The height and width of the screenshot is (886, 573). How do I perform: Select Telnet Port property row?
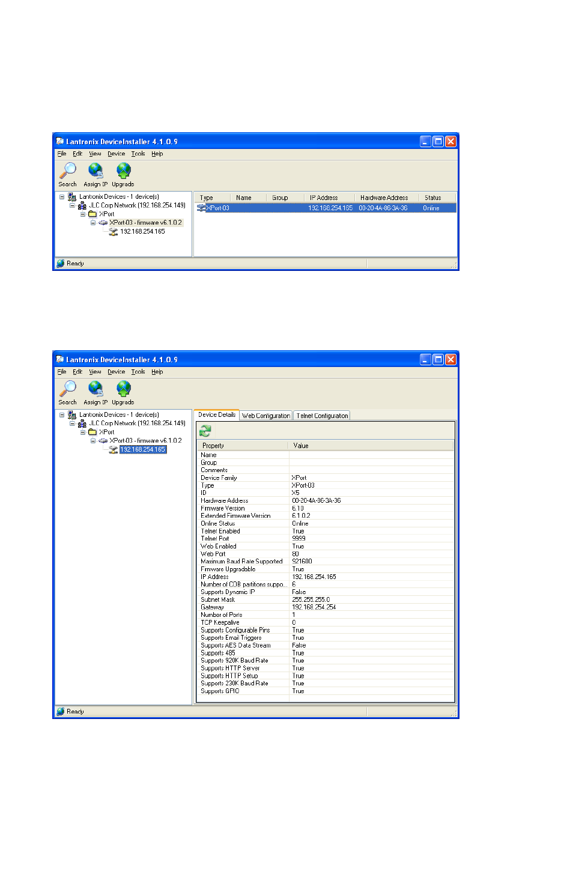point(325,538)
